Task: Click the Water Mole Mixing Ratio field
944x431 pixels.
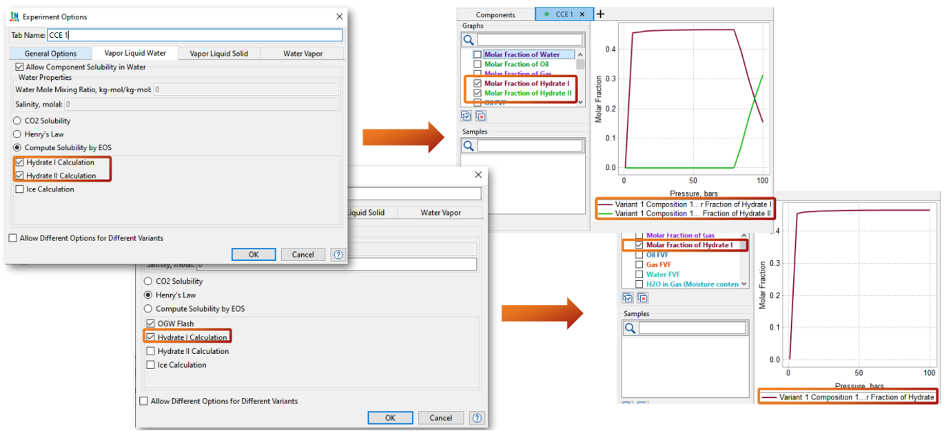Action: click(245, 90)
